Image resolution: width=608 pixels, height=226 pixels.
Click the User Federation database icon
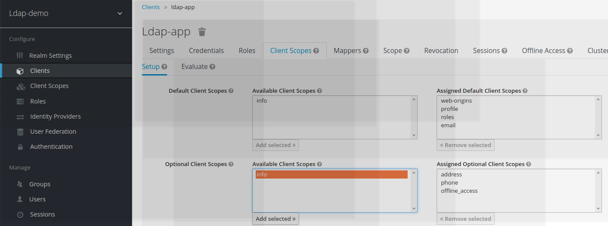(20, 132)
